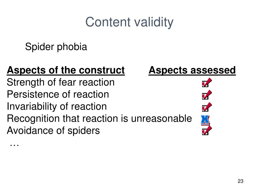Click the Avoidance of spiders text
Viewport: 259px width, 194px height.
pos(53,131)
